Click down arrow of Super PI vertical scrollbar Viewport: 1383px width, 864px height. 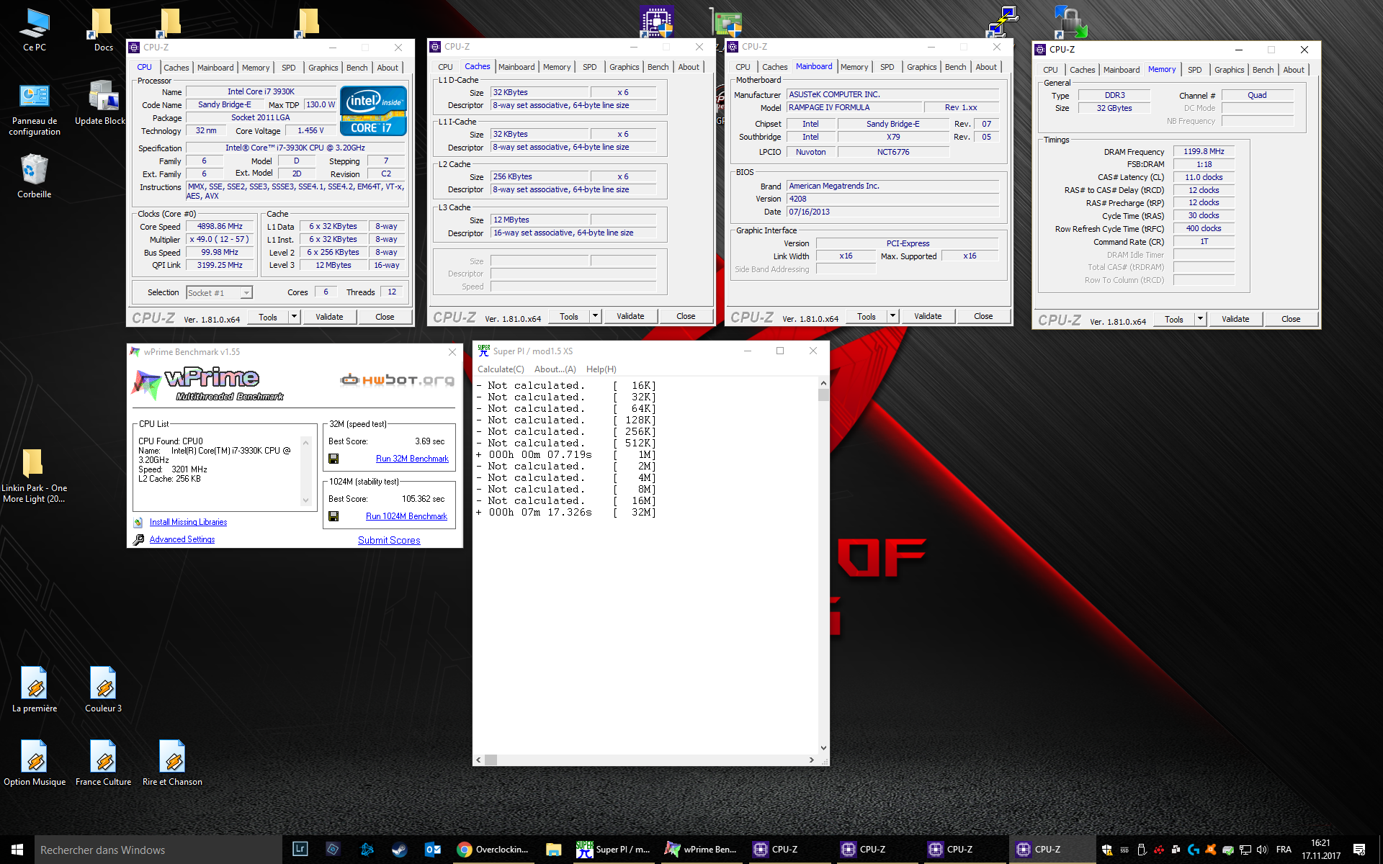point(823,748)
